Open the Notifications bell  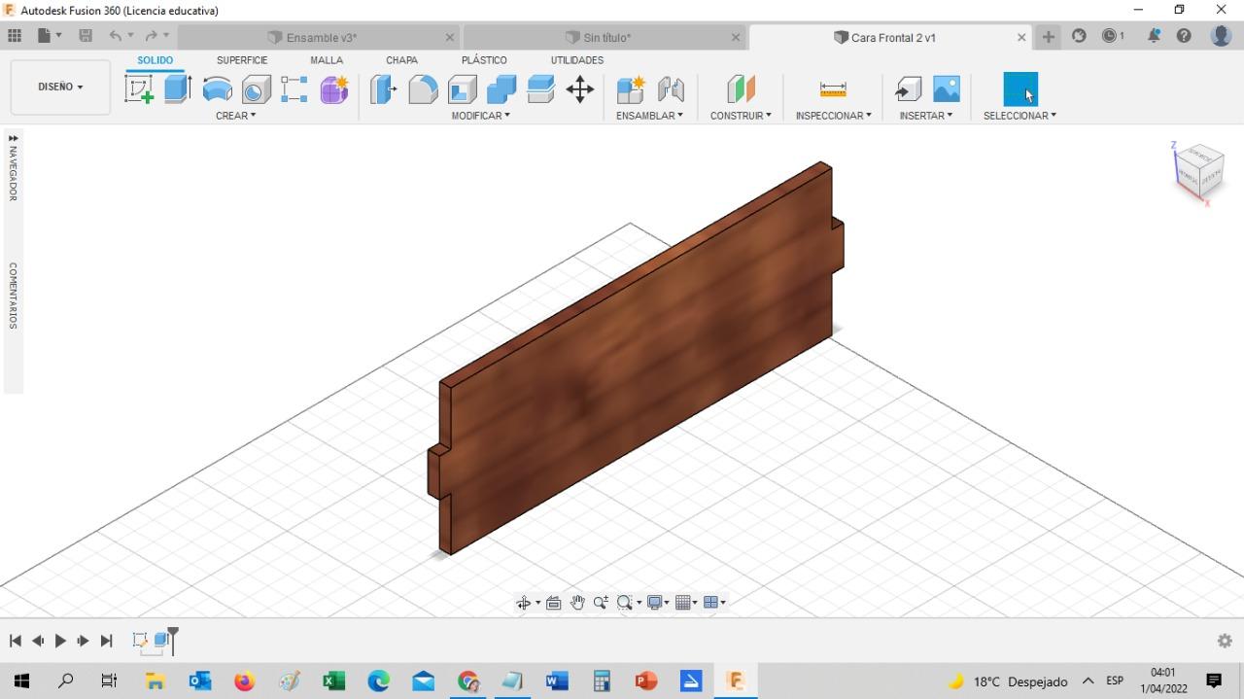point(1154,36)
